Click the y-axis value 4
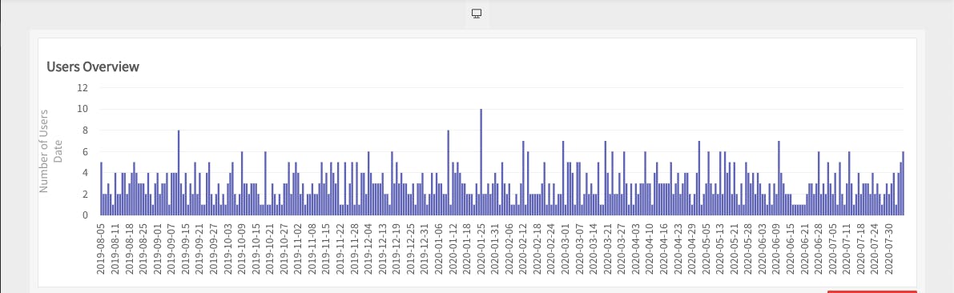The height and width of the screenshot is (293, 954). point(86,173)
